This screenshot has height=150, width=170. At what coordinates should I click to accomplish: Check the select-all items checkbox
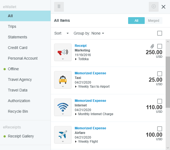[160, 33]
